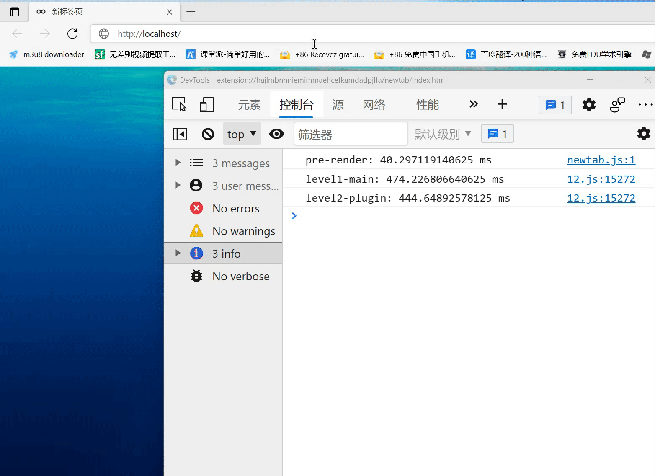Click the feedback person icon
Screen dimensions: 655x476
(617, 105)
